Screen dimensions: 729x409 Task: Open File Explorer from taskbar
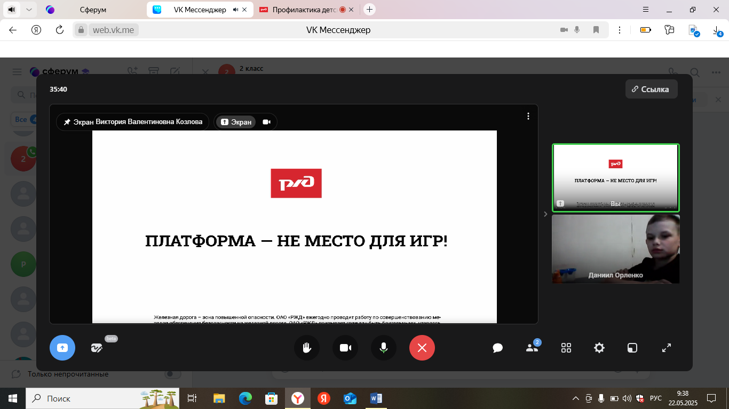[x=219, y=398]
